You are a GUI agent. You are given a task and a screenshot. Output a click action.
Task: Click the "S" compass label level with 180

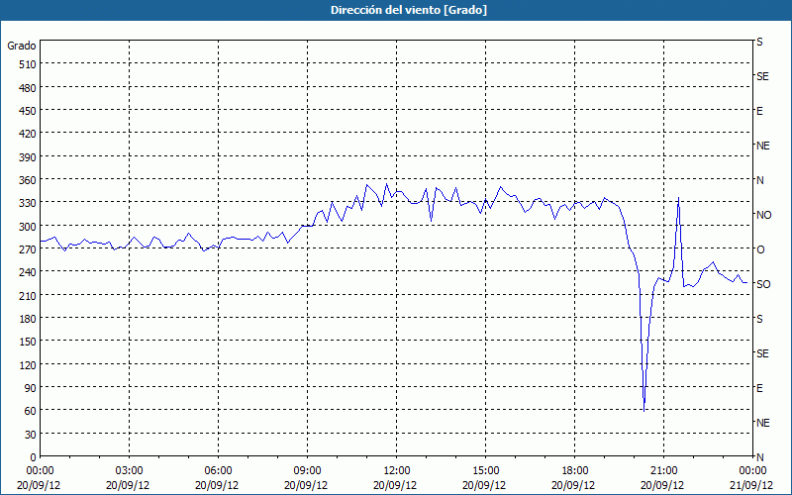[x=759, y=319]
